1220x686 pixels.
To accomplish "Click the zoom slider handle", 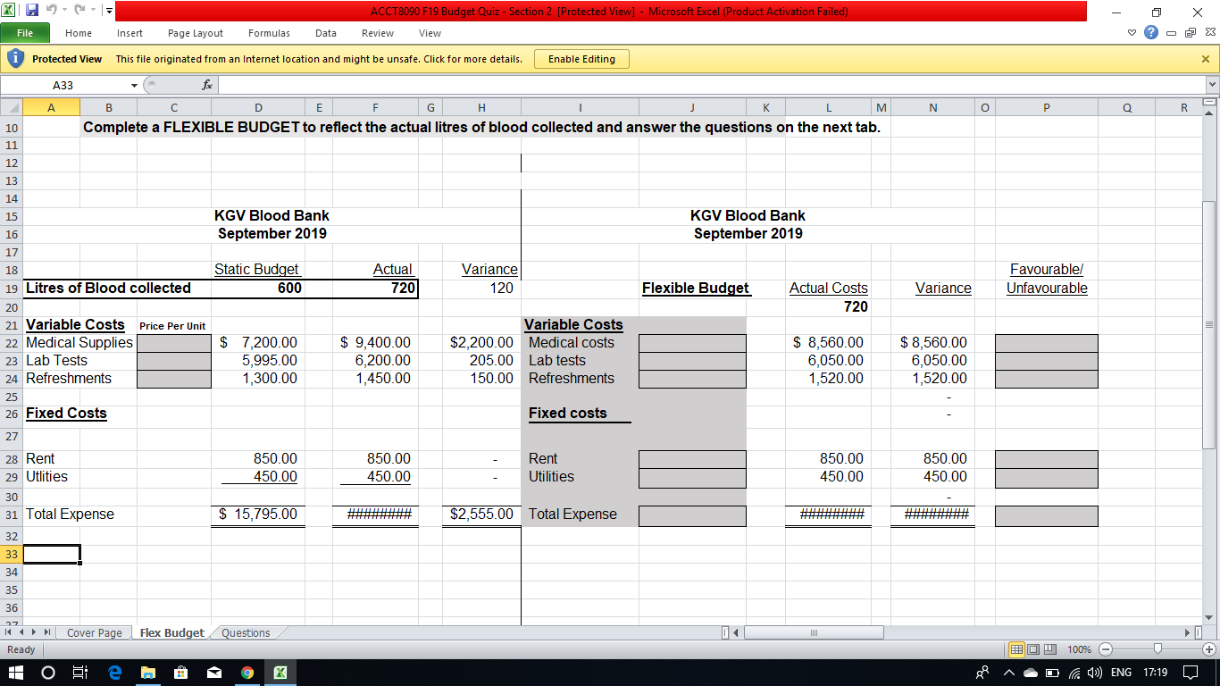I will [x=1157, y=649].
